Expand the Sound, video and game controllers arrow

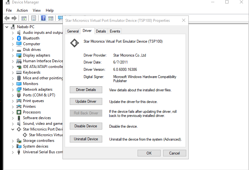pos(13,124)
